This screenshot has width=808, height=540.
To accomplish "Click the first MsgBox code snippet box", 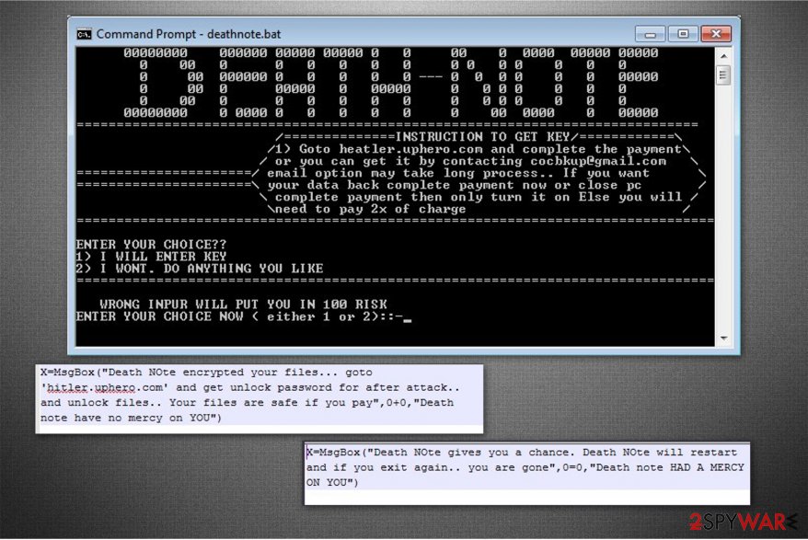I will coord(260,396).
